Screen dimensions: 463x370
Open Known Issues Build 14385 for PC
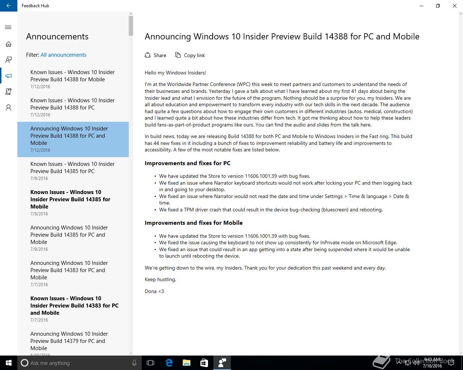click(73, 171)
